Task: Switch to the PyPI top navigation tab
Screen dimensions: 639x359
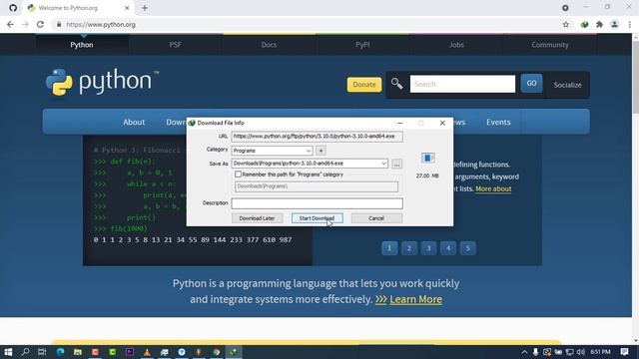Action: tap(362, 45)
